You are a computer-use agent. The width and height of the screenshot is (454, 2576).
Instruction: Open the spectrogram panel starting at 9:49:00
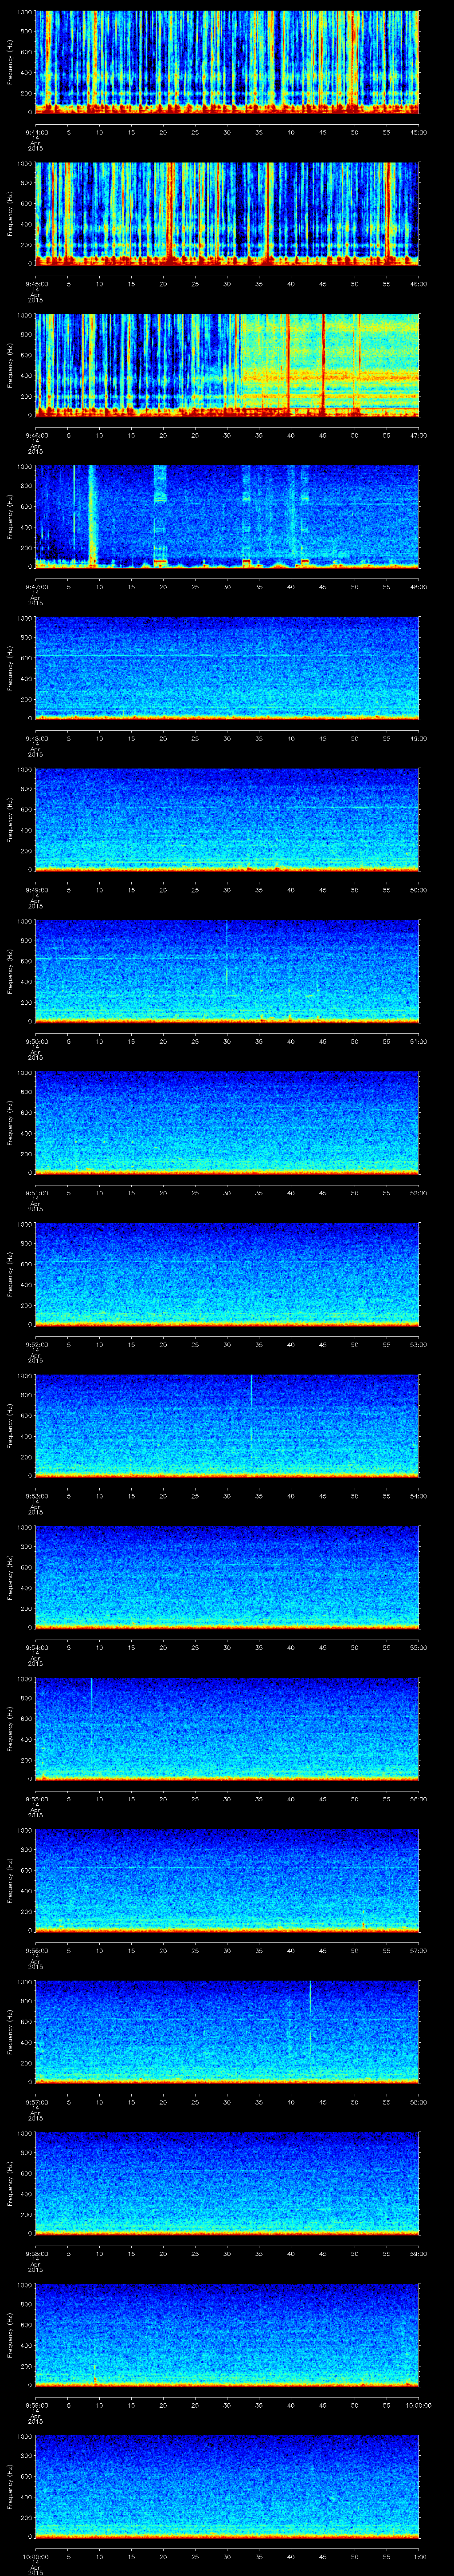(227, 820)
